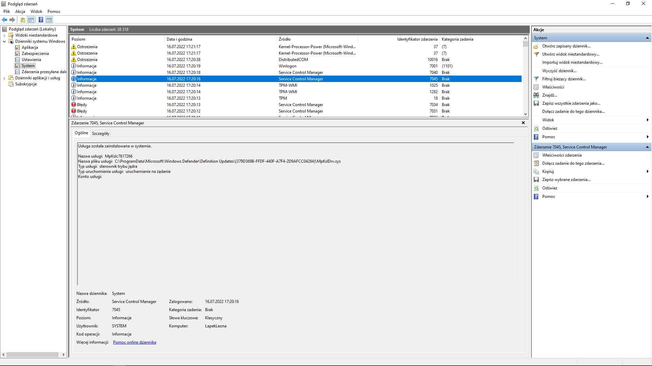Collapse the System actions section header
The width and height of the screenshot is (652, 366).
[647, 38]
